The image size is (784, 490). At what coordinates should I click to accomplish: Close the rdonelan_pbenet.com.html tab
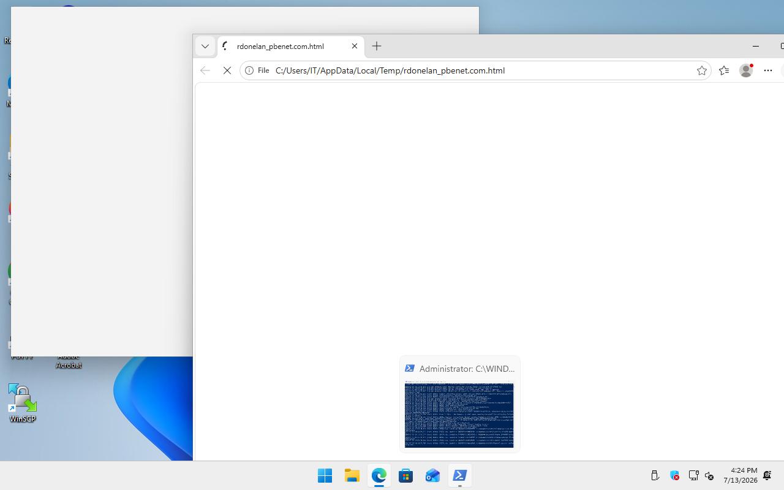(x=355, y=46)
